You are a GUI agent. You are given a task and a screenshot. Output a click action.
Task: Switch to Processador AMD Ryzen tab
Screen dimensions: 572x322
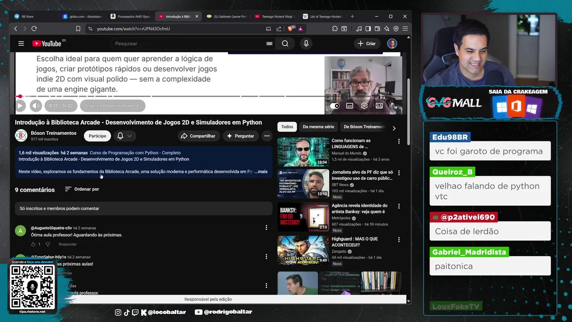[130, 17]
